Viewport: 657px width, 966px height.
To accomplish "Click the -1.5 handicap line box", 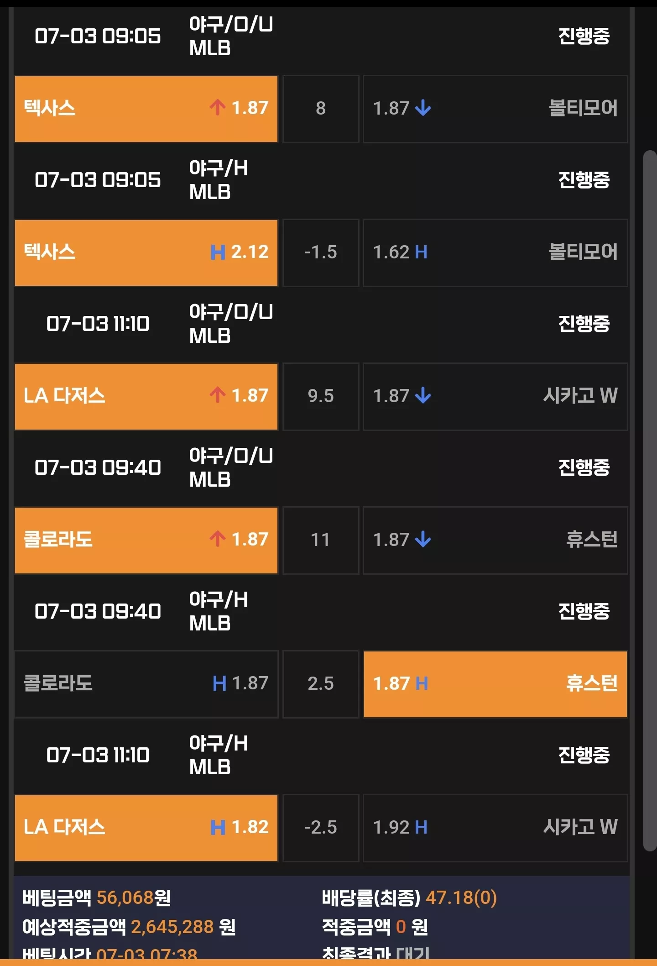I will 321,252.
